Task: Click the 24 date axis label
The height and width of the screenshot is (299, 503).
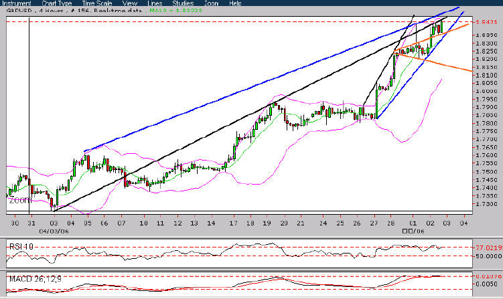Action: click(323, 223)
